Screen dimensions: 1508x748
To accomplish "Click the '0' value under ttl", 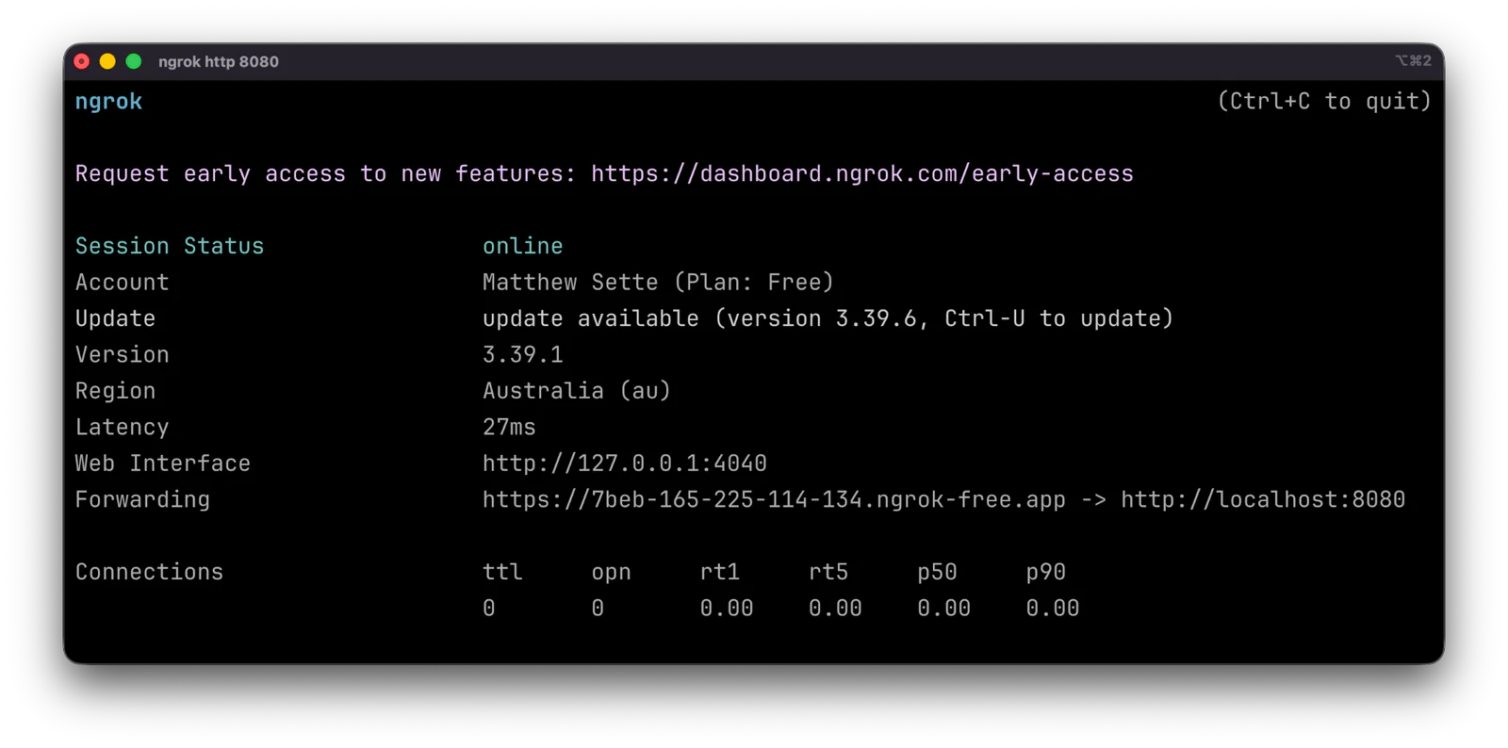I will click(x=489, y=609).
